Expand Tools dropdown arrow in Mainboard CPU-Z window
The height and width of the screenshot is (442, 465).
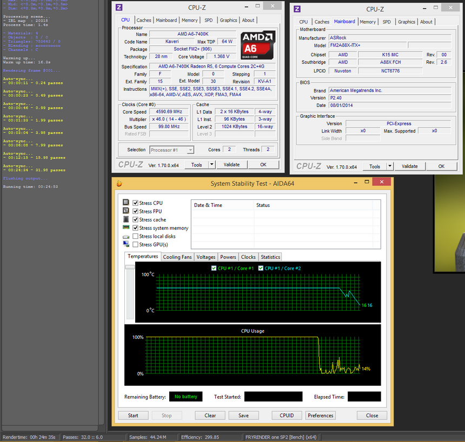[x=390, y=166]
